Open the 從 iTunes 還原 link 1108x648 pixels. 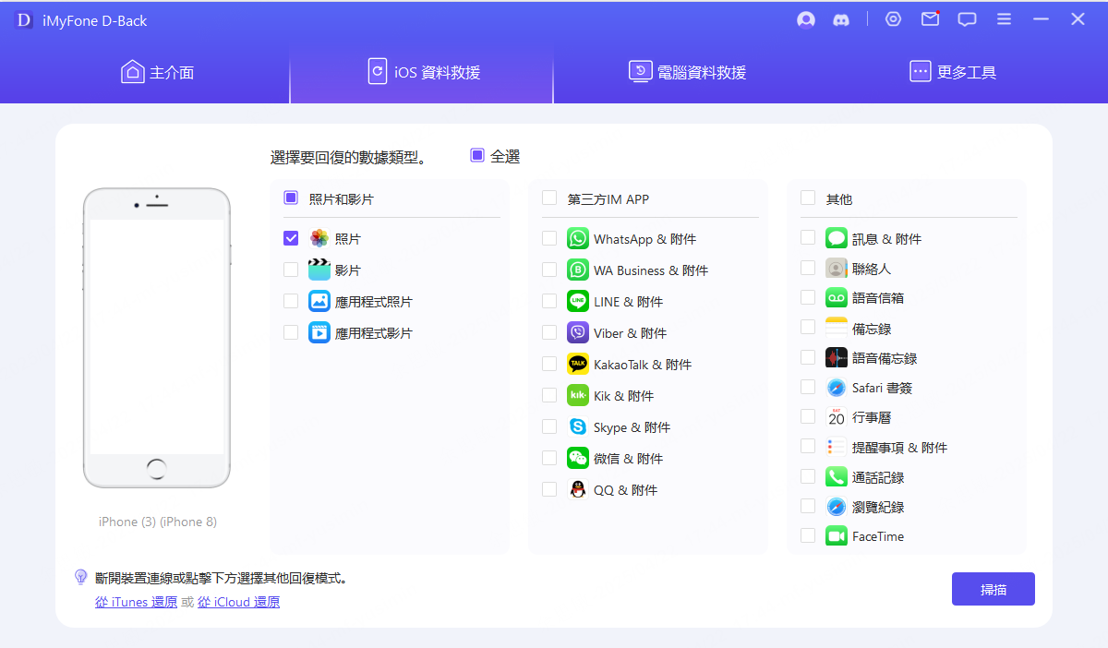[136, 602]
